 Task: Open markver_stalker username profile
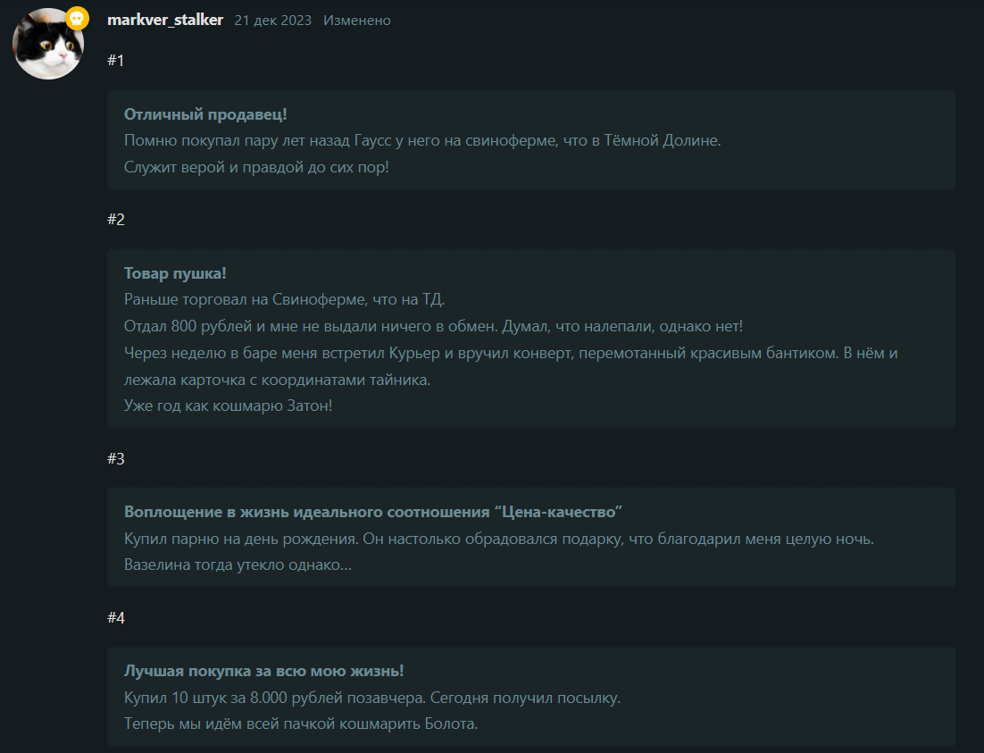point(165,20)
